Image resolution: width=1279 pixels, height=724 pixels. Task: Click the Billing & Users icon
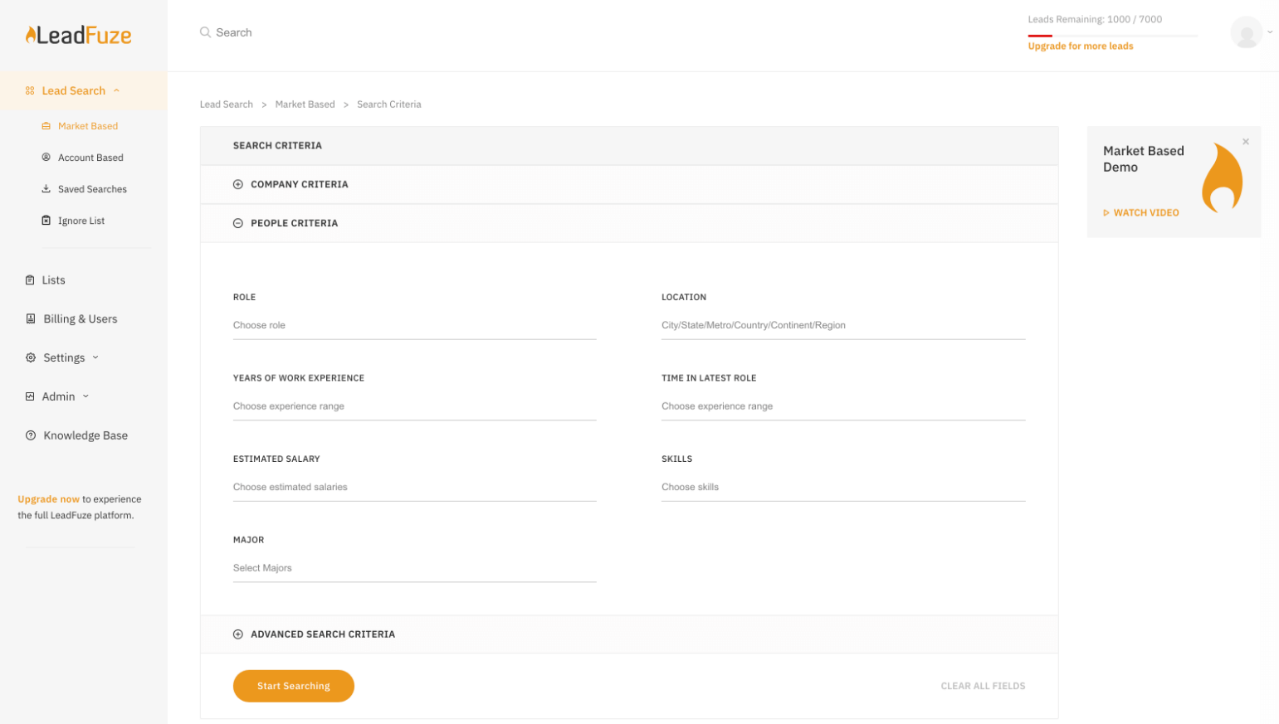(x=31, y=319)
